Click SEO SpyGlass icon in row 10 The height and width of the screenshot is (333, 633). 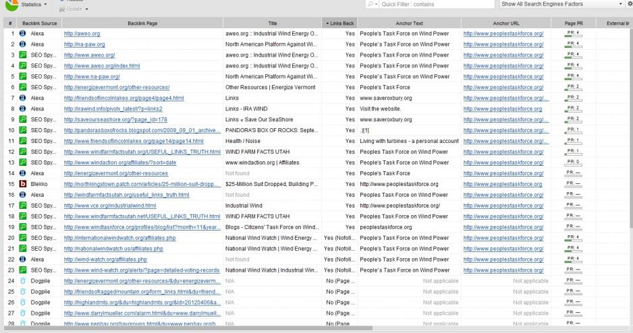click(23, 130)
